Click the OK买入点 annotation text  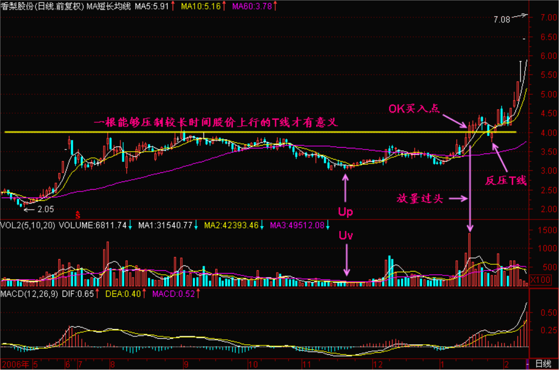(414, 108)
